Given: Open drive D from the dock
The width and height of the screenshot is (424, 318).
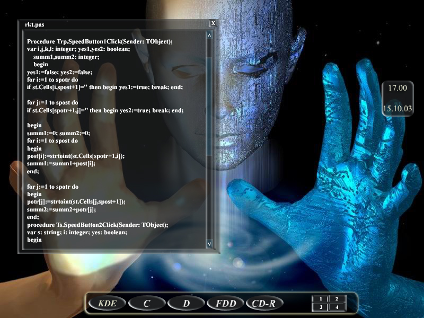Looking at the screenshot, I should pyautogui.click(x=186, y=304).
